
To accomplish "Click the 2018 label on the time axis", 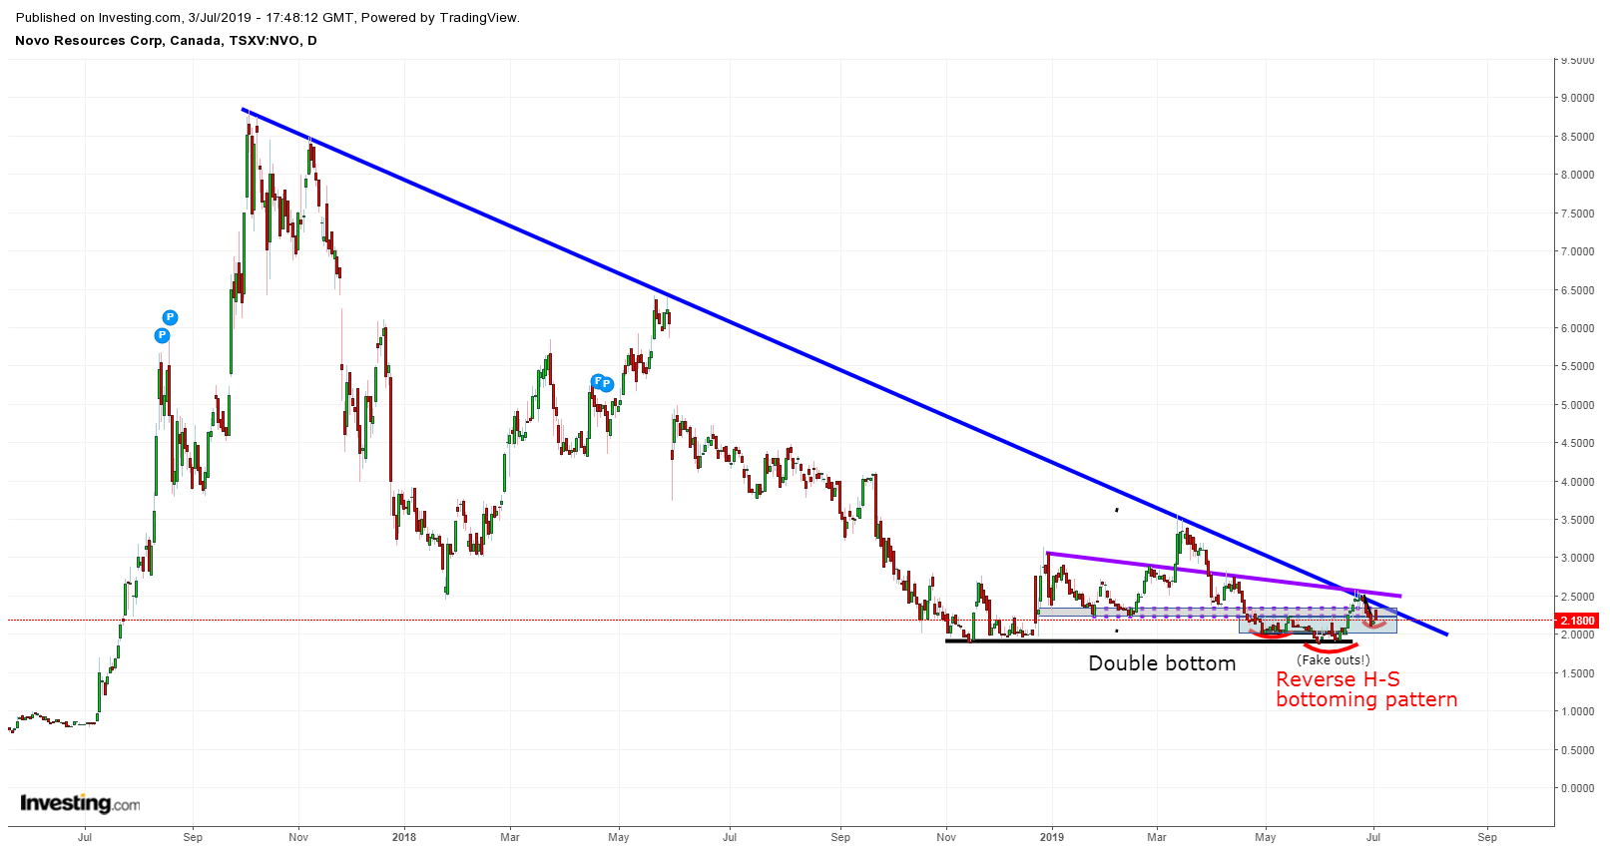I will [404, 837].
